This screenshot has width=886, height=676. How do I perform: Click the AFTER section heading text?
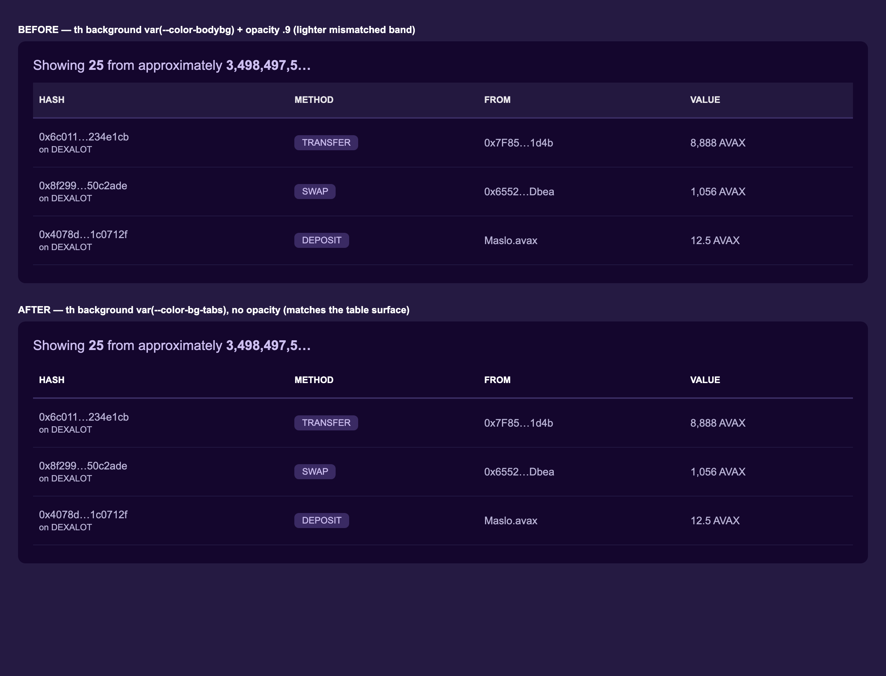(x=214, y=310)
